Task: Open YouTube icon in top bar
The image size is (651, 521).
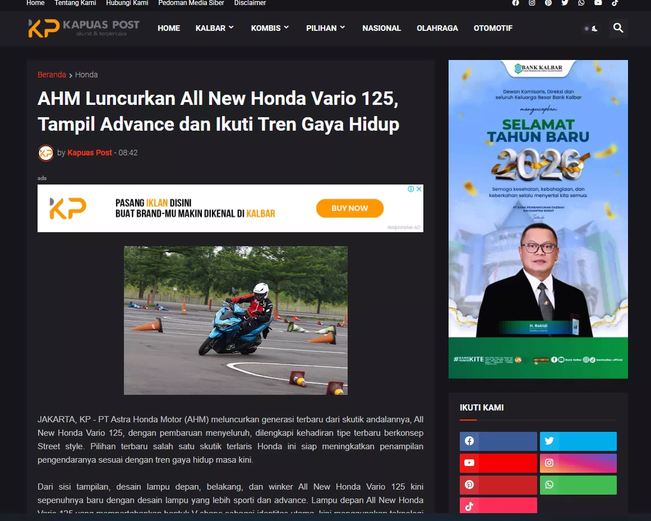Action: (x=598, y=3)
